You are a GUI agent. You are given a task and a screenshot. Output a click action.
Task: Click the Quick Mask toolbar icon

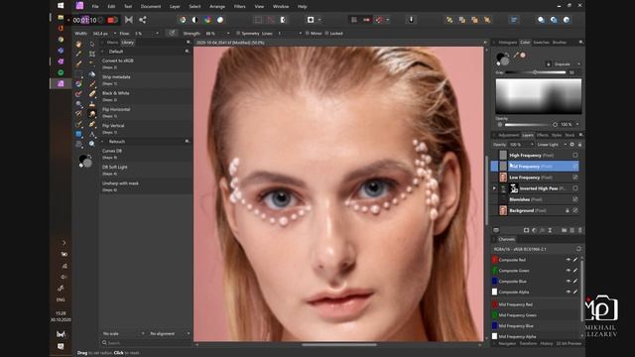311,20
